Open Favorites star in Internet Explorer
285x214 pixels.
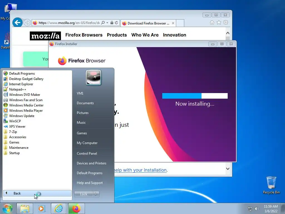pos(219,22)
